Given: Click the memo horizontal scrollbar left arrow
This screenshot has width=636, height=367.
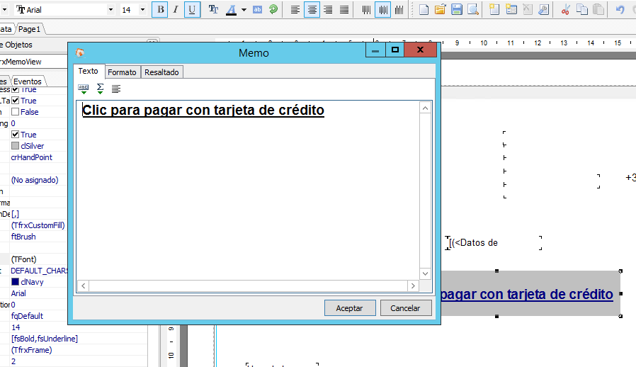Looking at the screenshot, I should click(83, 286).
